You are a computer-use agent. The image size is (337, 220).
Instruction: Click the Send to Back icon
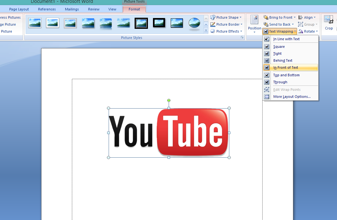pos(266,24)
